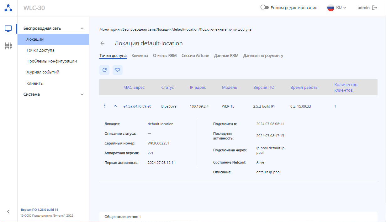Open the RU language dropdown
Viewport: 386px width, 222px height.
coord(337,8)
